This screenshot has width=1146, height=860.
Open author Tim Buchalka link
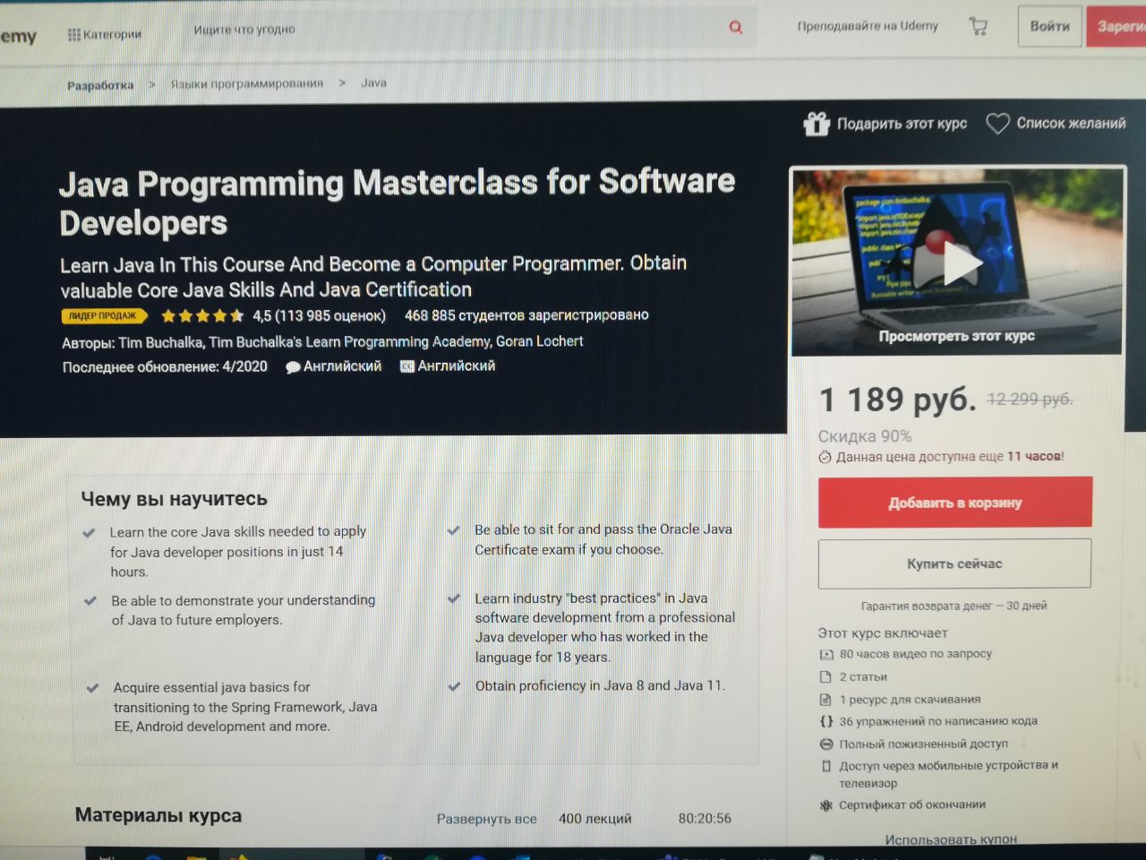point(161,342)
